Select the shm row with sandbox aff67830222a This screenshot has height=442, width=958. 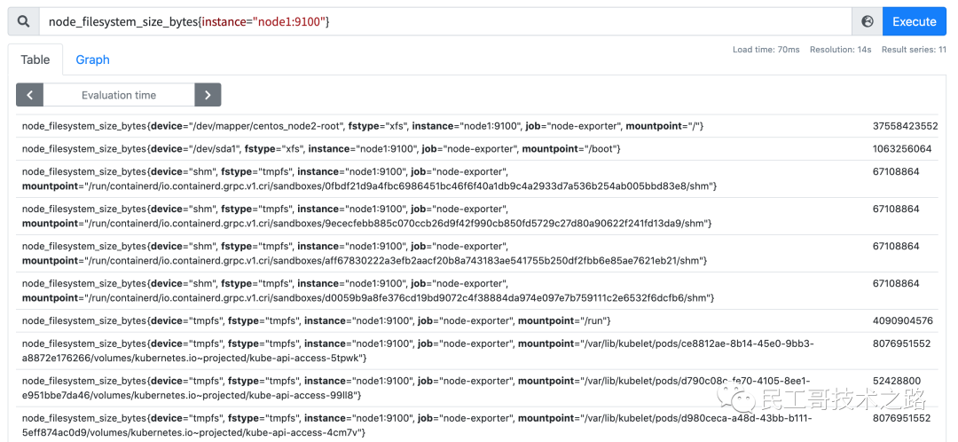477,254
